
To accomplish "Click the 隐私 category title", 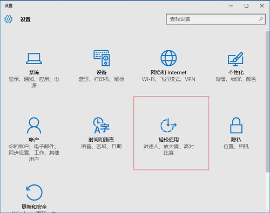I will click(236, 140).
